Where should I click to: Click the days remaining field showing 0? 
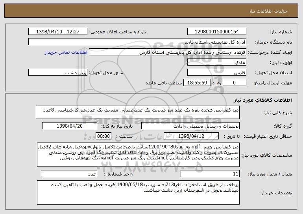[x=235, y=83]
